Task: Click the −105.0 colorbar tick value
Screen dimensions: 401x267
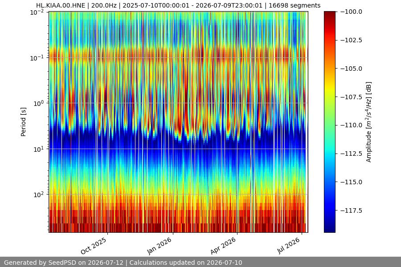Action: 352,69
